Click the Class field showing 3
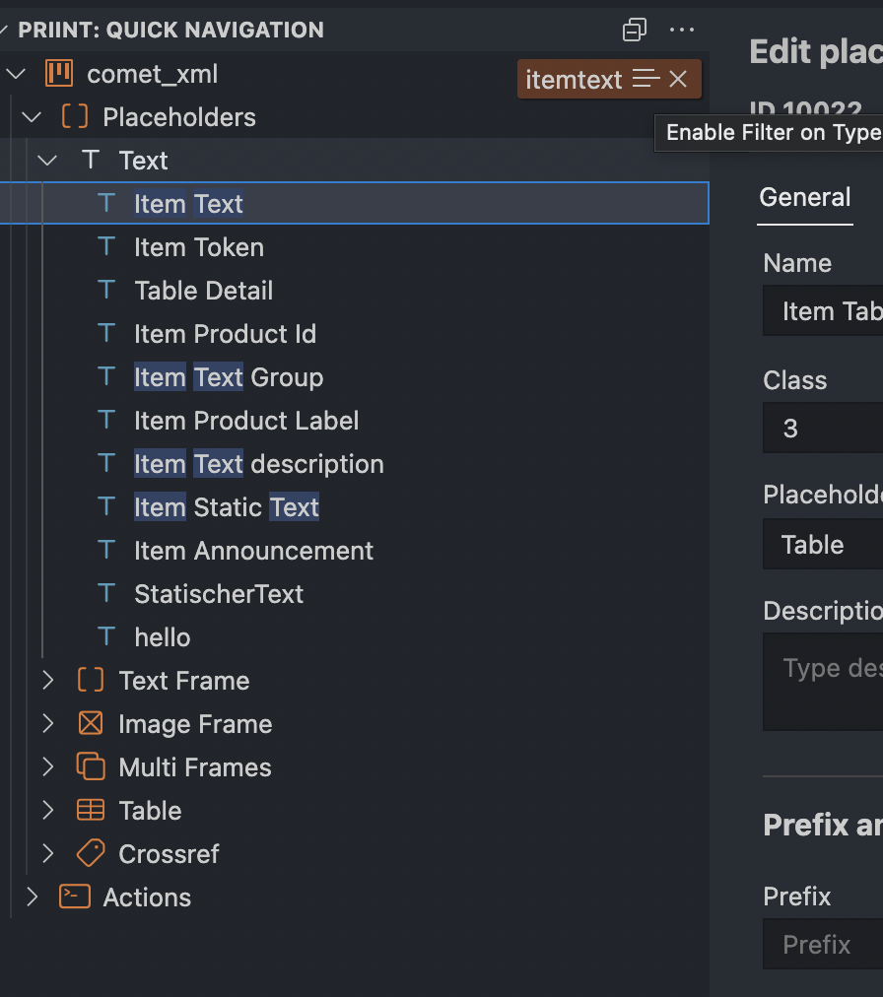The image size is (883, 997). [823, 428]
